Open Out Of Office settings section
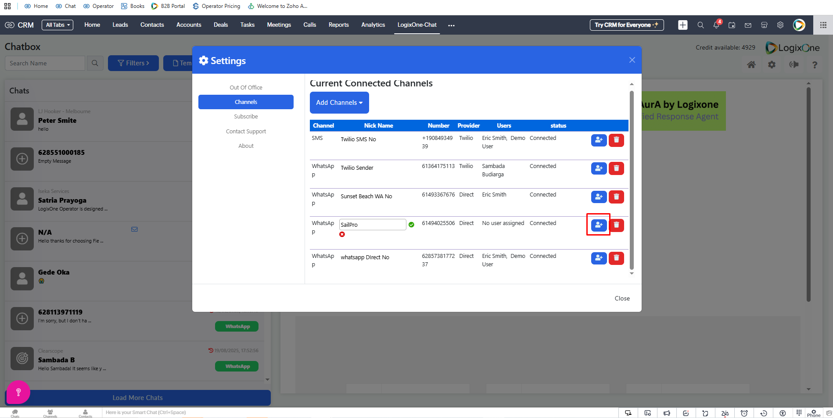The width and height of the screenshot is (833, 418). pyautogui.click(x=246, y=87)
